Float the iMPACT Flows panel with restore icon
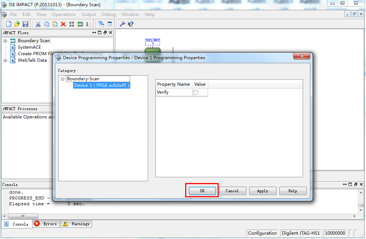The image size is (366, 239). coord(105,33)
